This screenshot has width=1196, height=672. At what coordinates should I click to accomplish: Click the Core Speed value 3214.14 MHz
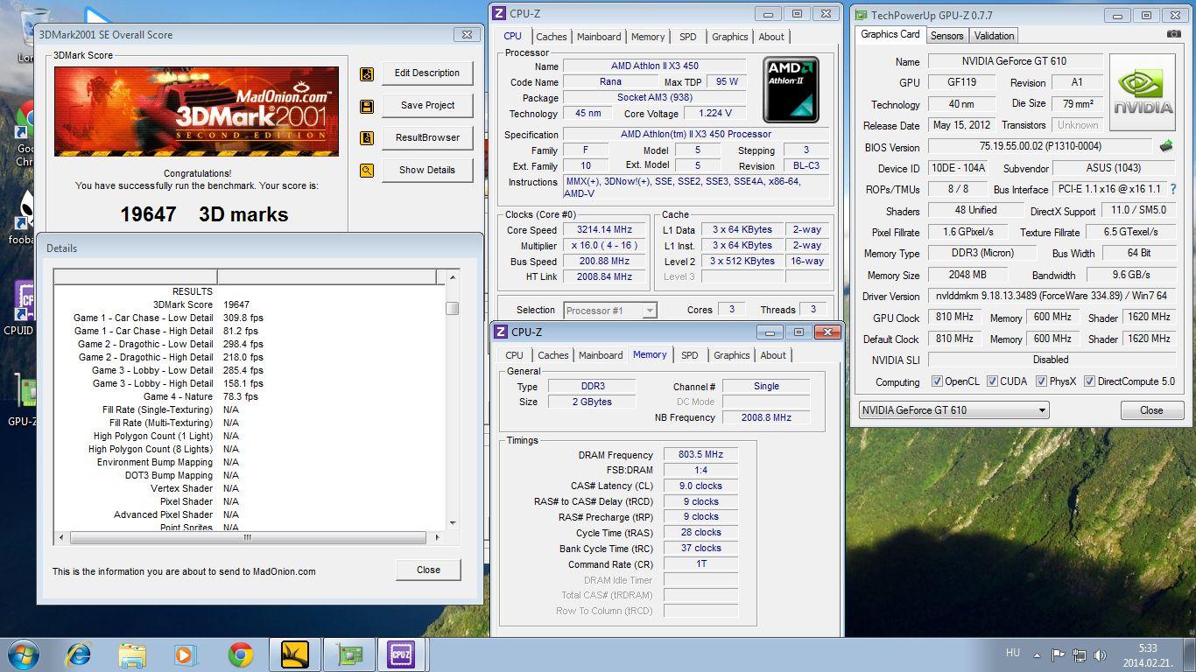(604, 230)
